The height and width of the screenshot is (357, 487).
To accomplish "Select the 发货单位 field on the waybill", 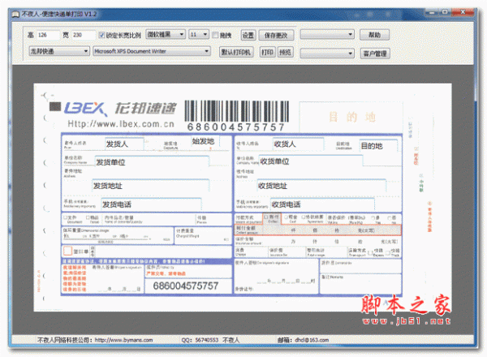I will 152,162.
